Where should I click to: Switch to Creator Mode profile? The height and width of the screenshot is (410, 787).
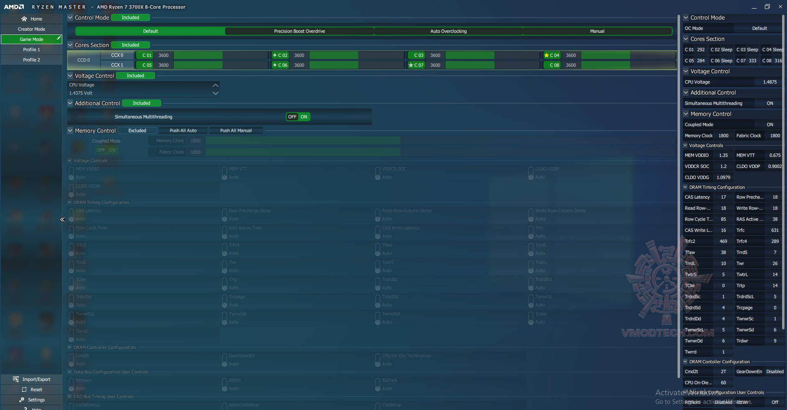[31, 29]
